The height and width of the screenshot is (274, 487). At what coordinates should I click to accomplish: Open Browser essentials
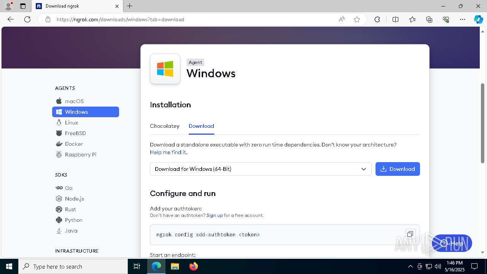(446, 19)
